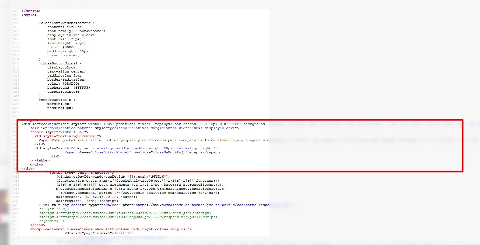Select the 'aceptar' span text

point(197,152)
